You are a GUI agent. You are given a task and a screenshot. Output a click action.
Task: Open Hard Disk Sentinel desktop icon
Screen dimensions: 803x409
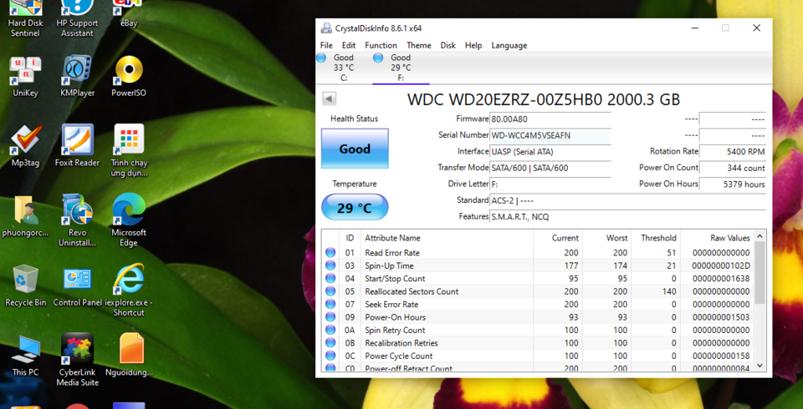pos(25,18)
